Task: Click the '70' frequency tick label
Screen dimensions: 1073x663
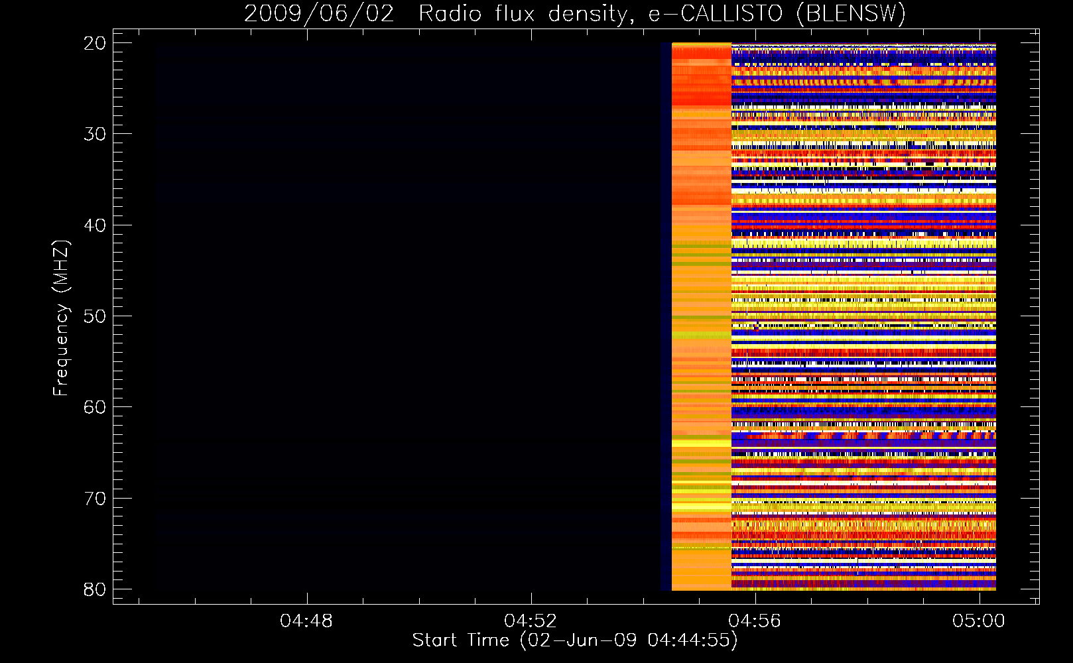Action: (x=95, y=499)
